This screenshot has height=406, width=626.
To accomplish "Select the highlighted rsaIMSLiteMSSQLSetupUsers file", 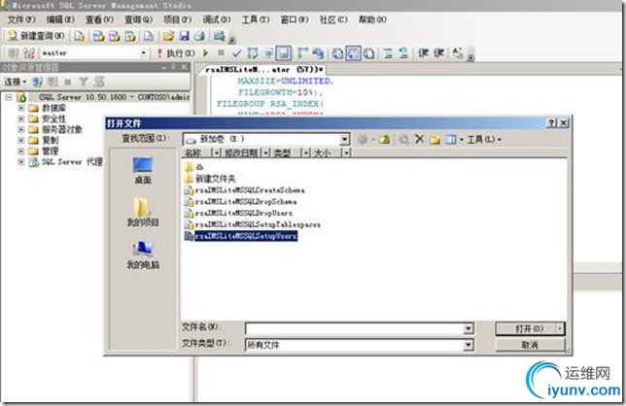I will [x=241, y=236].
